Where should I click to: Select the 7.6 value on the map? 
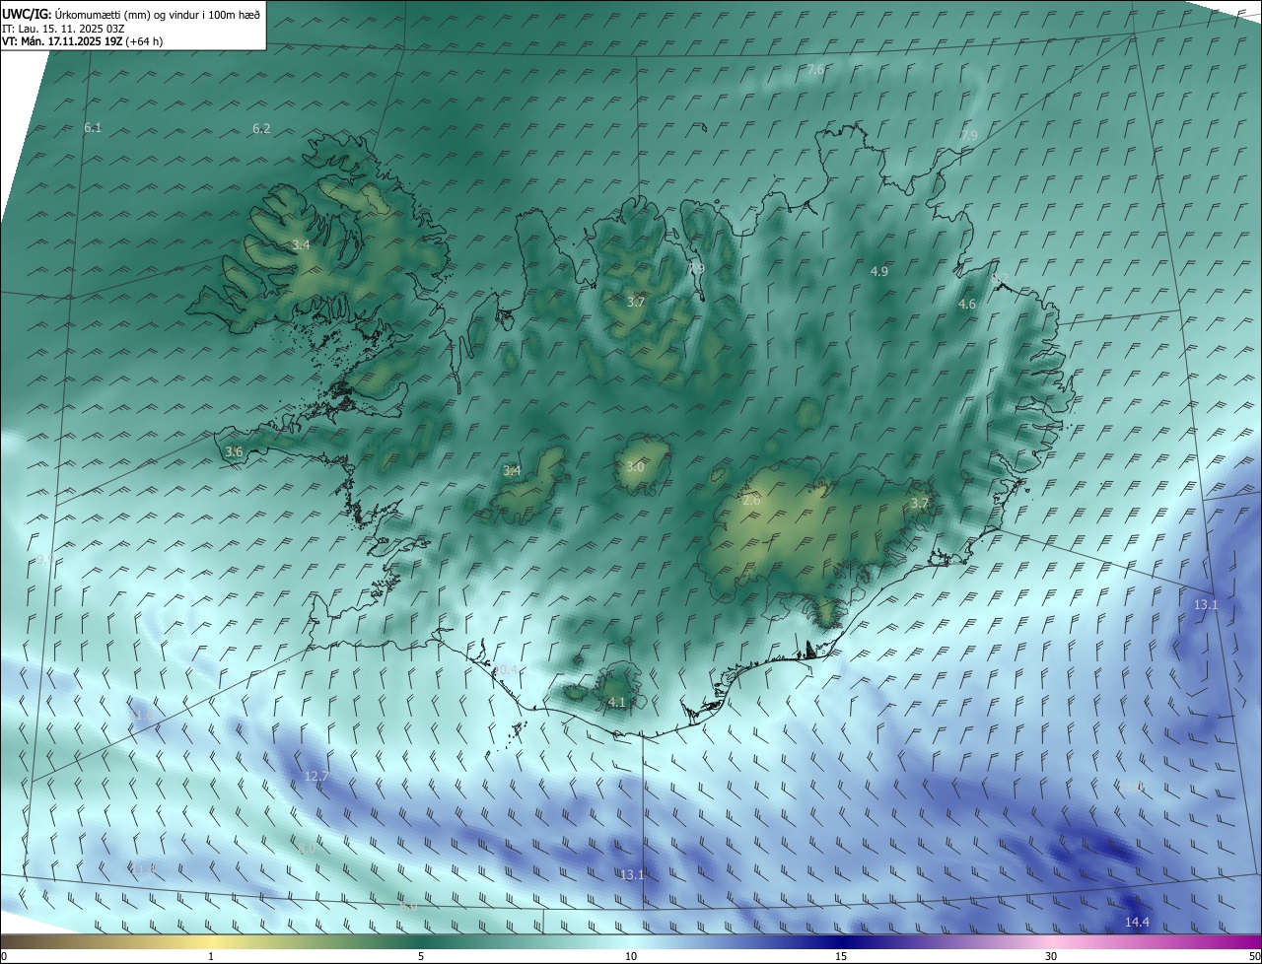pyautogui.click(x=815, y=69)
